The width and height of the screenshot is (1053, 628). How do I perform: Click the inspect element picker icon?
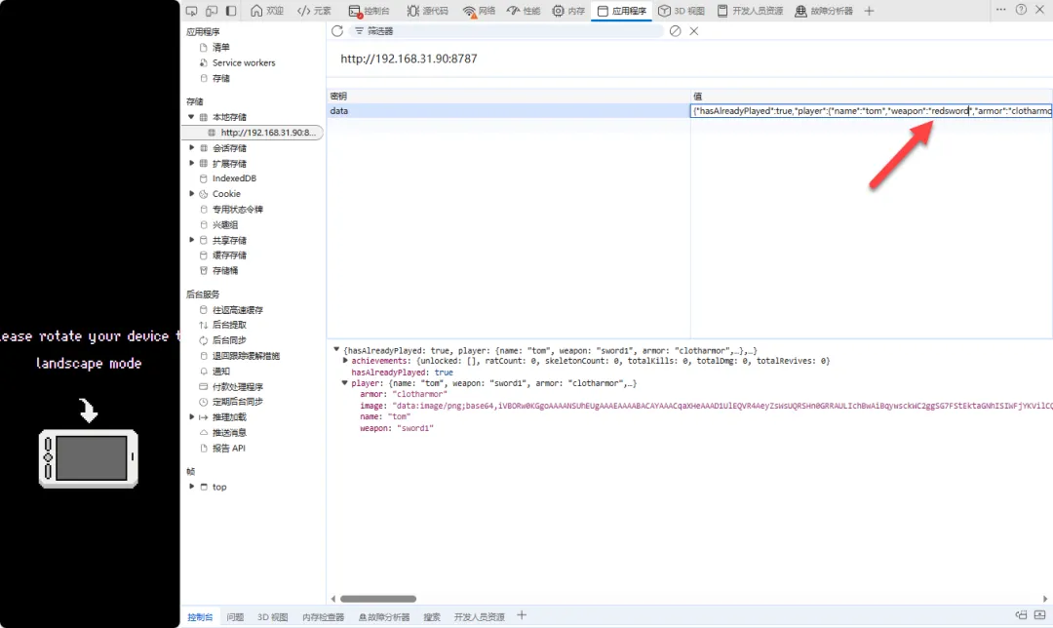pyautogui.click(x=191, y=11)
